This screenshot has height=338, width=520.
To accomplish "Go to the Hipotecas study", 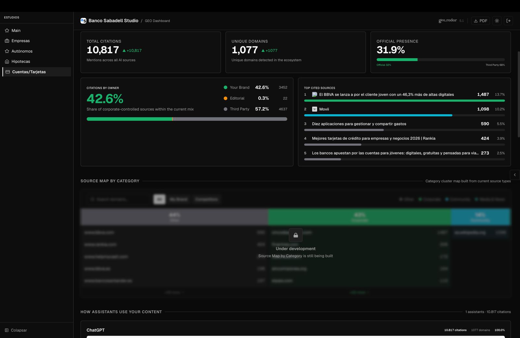I will point(21,62).
